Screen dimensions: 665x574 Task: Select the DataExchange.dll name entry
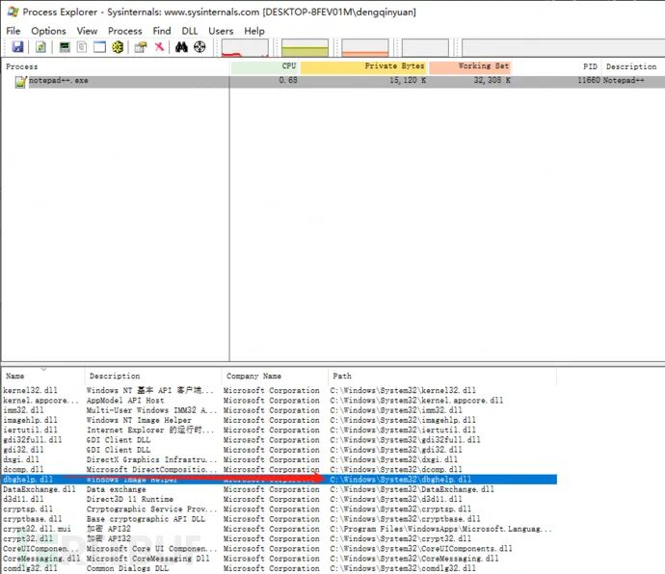39,489
